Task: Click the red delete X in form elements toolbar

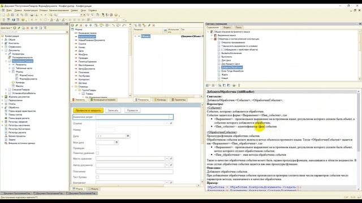Action: [81, 25]
